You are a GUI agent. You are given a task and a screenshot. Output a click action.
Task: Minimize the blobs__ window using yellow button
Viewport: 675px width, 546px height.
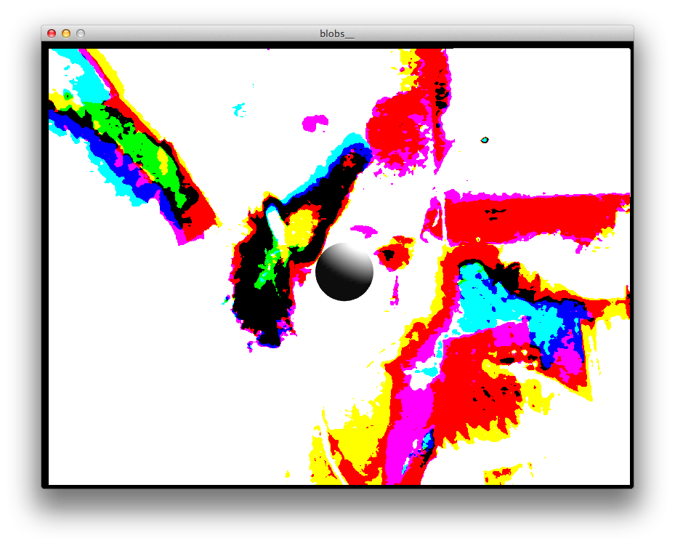[66, 33]
